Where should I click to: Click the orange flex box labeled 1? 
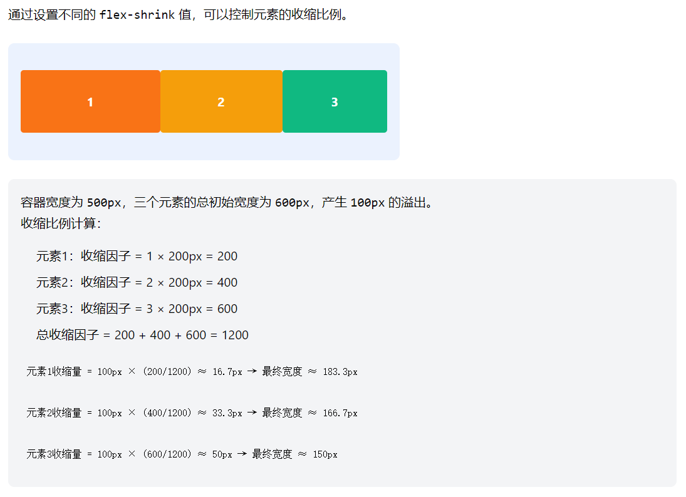pyautogui.click(x=90, y=101)
